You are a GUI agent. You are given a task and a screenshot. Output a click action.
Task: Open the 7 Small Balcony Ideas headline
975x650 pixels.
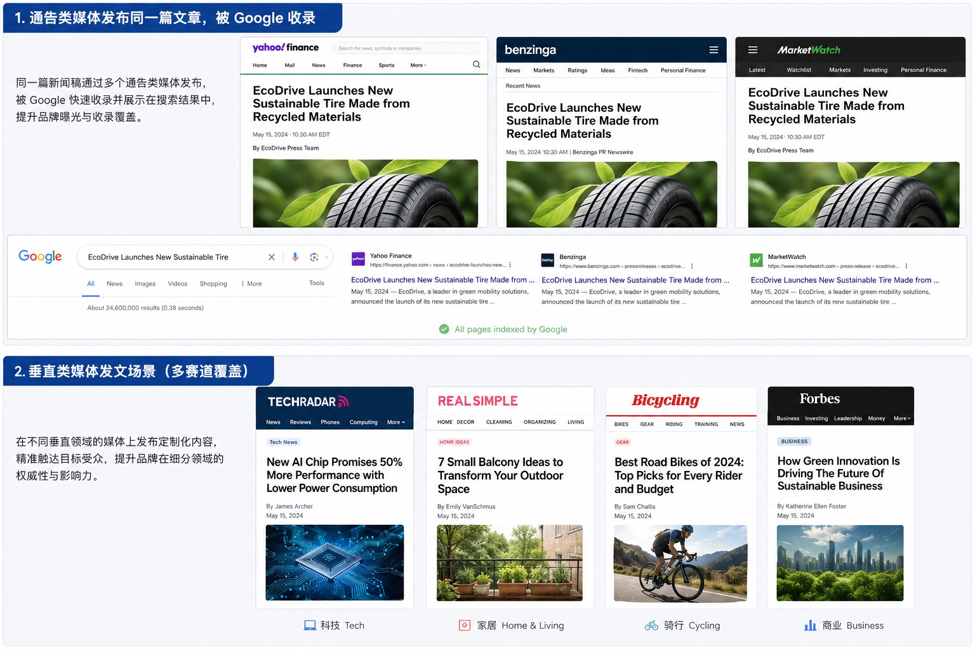click(500, 475)
